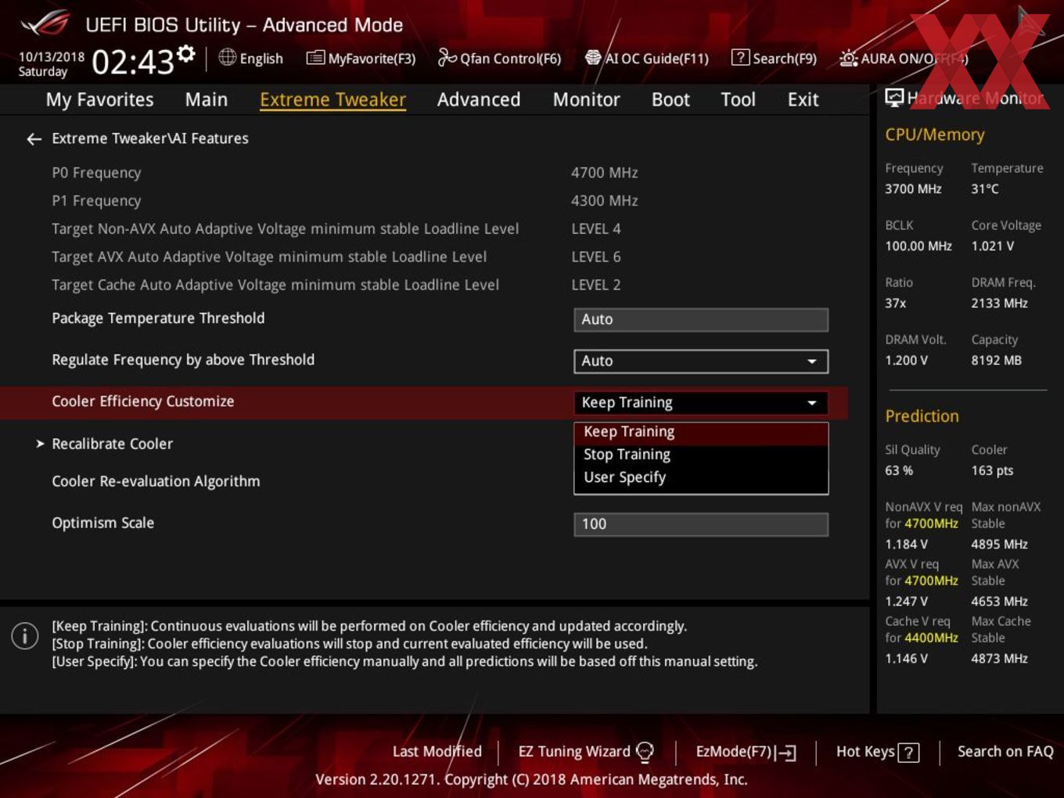Viewport: 1064px width, 798px height.
Task: Click Cooler 163 pts value
Action: pyautogui.click(x=992, y=471)
